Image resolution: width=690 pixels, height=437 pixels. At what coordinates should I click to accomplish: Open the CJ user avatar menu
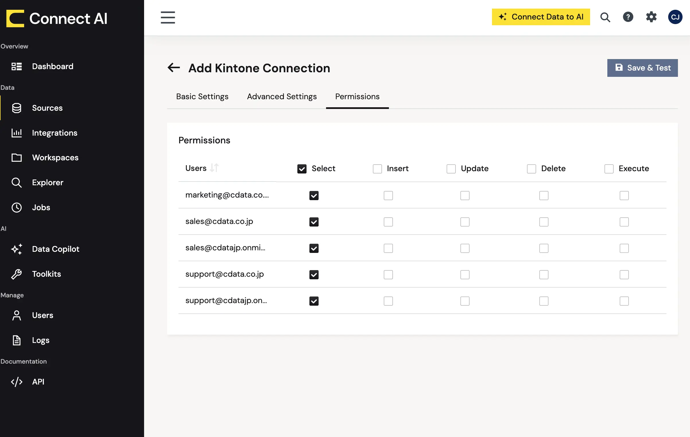(675, 17)
